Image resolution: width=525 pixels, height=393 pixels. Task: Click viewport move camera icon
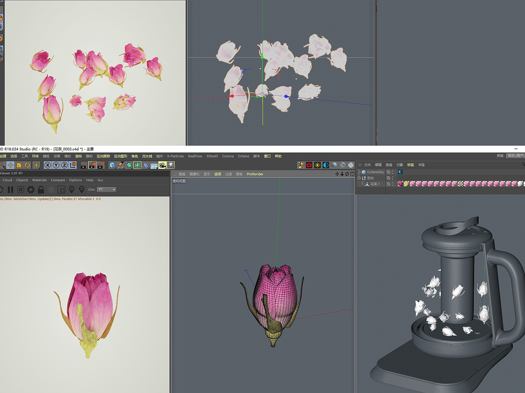coord(337,174)
